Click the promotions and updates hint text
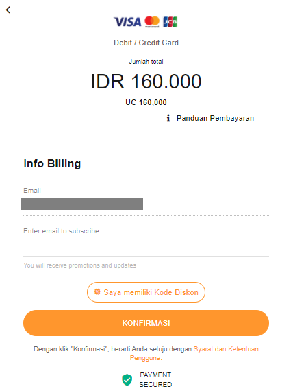293x391 pixels. pyautogui.click(x=80, y=265)
